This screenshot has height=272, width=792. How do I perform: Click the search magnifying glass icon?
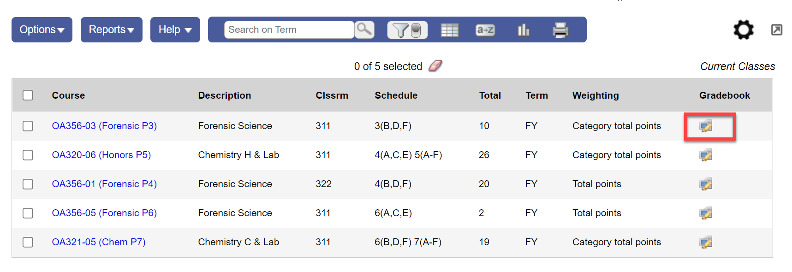click(x=364, y=29)
